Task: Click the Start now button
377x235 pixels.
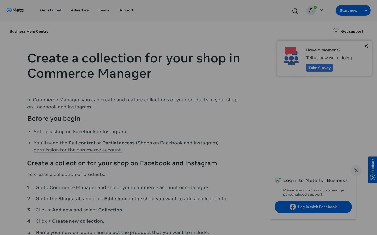Action: click(x=348, y=10)
